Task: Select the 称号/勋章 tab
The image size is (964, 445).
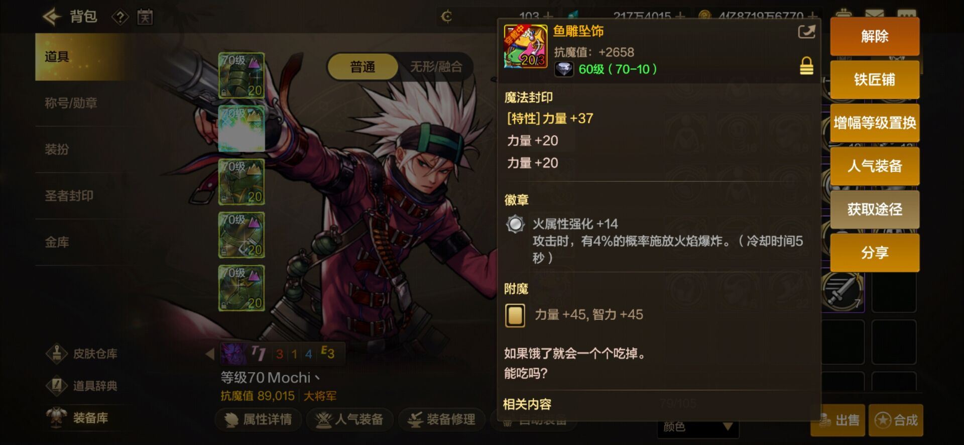Action: coord(71,103)
